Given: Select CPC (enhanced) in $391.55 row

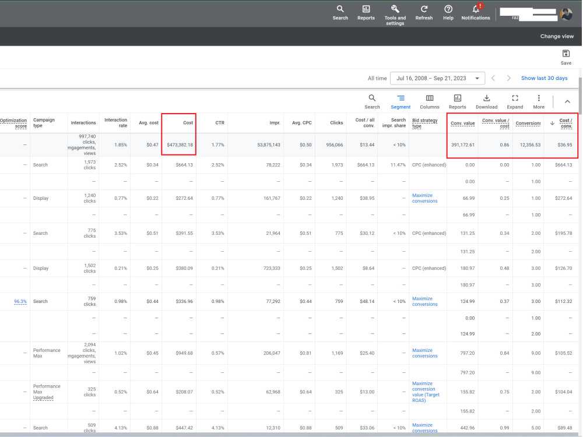Looking at the screenshot, I should click(x=429, y=233).
